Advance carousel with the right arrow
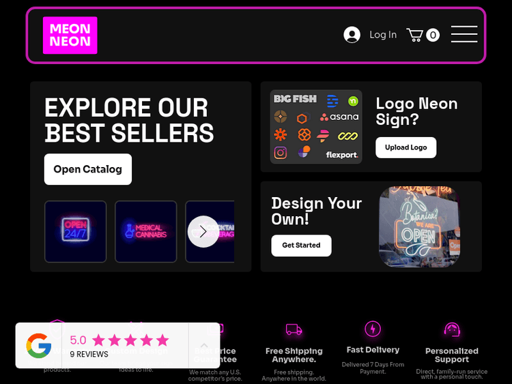Image resolution: width=512 pixels, height=384 pixels. point(203,232)
